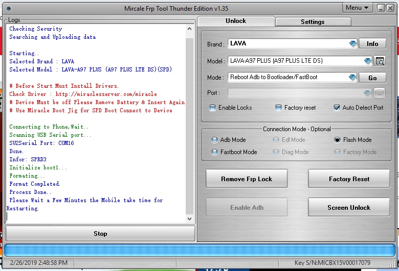Click the Factory Reset button
399x271 pixels.
coord(349,179)
